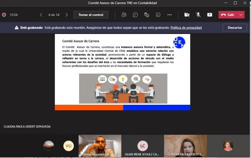251x158 pixels.
Task: Leave the meeting with Salir
Action: (228, 15)
